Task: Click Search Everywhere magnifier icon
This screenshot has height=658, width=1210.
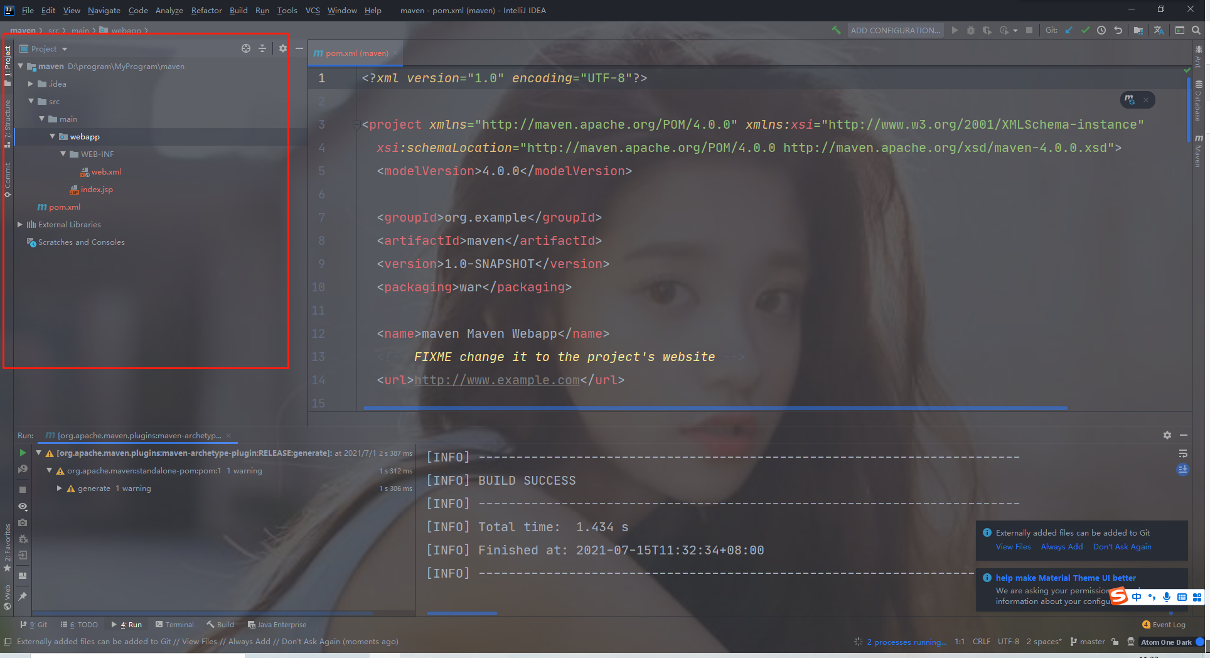Action: [x=1196, y=30]
